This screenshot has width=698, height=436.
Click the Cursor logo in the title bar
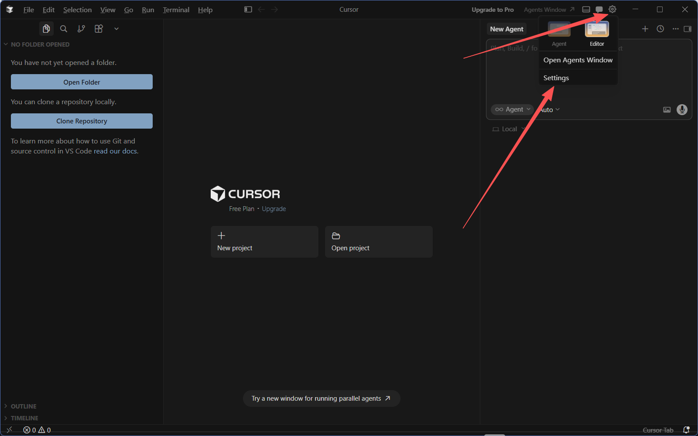[10, 10]
